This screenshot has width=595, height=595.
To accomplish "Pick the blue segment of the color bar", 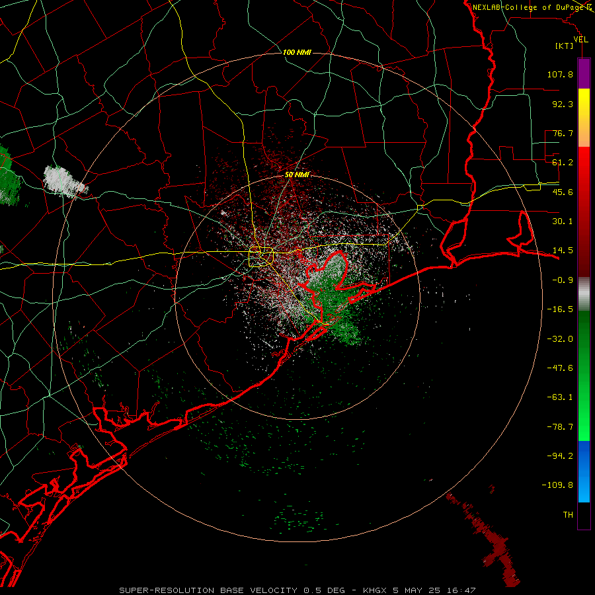I will coord(584,471).
